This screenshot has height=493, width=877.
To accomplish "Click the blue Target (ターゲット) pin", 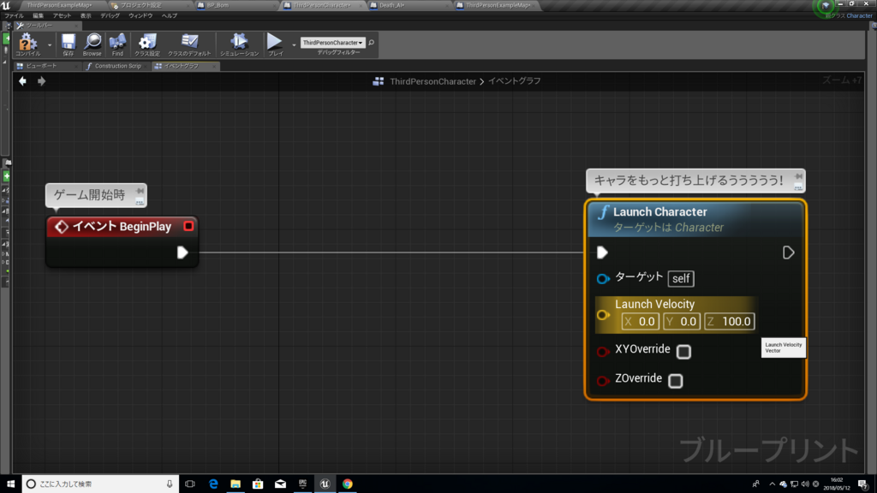I will click(x=602, y=278).
